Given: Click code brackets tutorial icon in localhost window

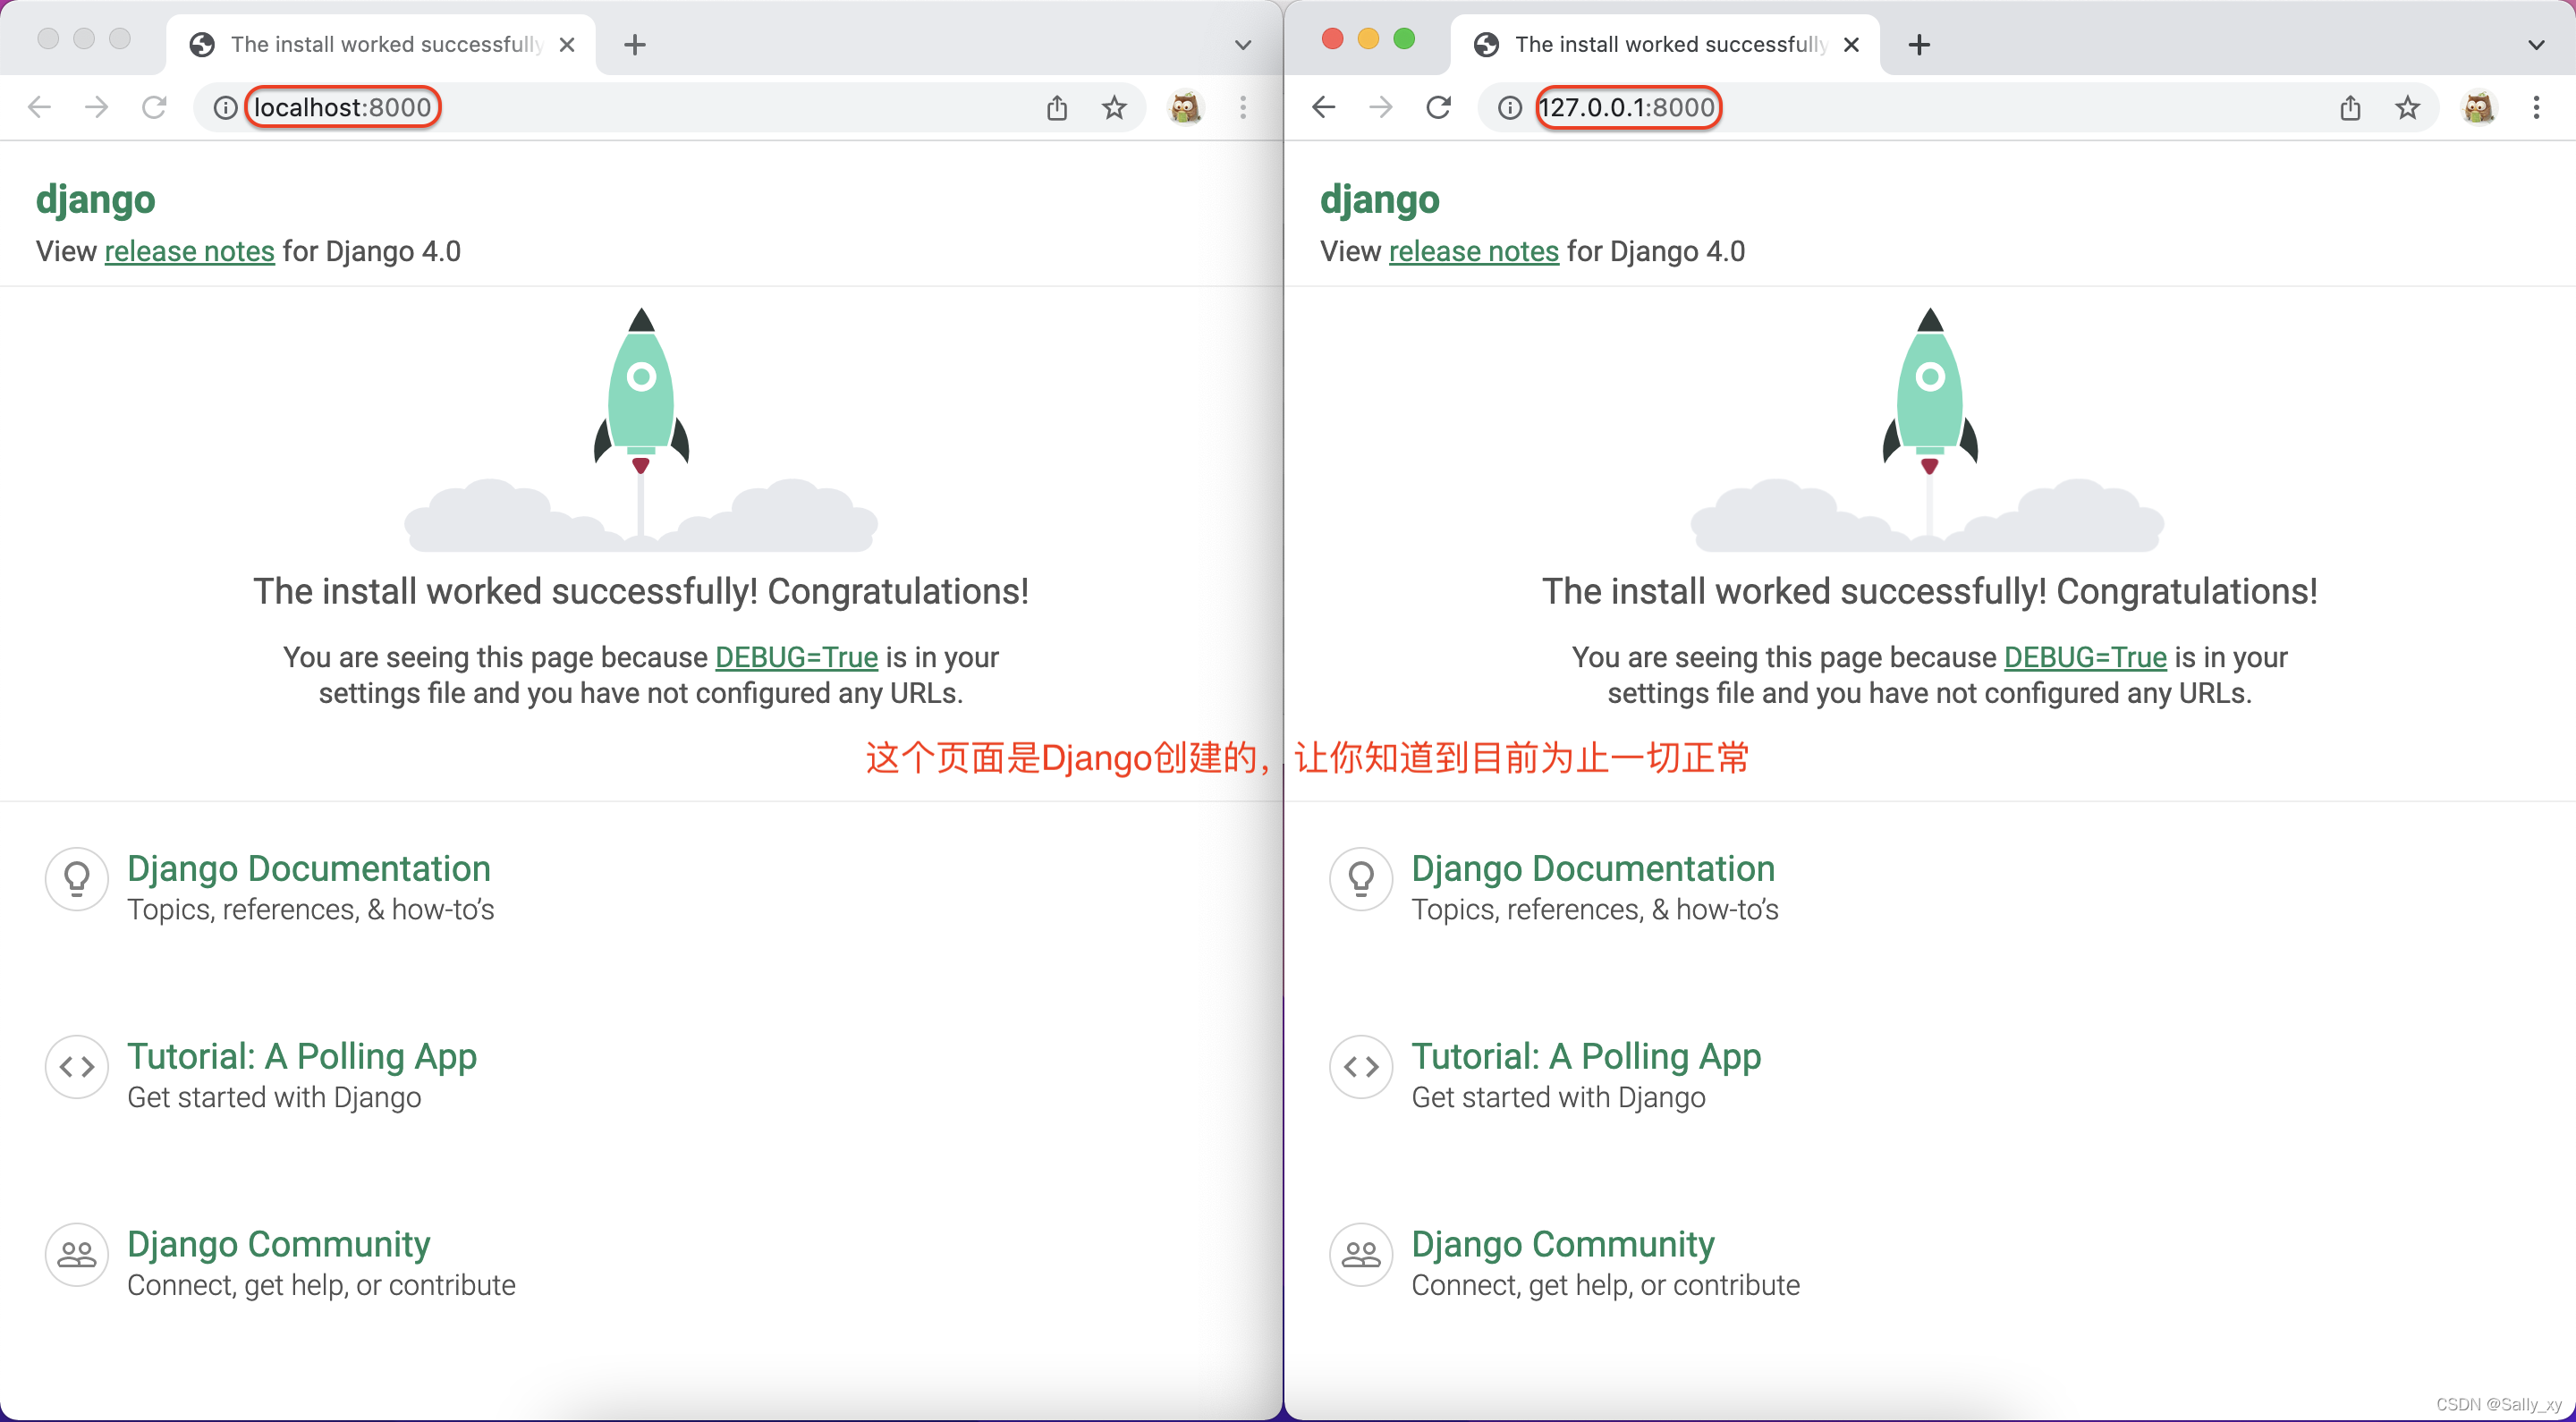Looking at the screenshot, I should 77,1067.
